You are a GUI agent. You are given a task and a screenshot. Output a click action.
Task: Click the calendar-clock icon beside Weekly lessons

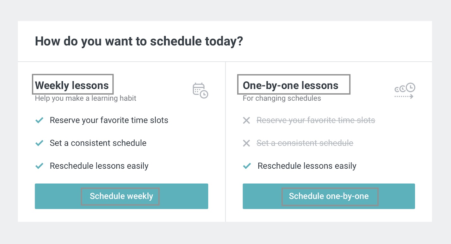(x=200, y=90)
